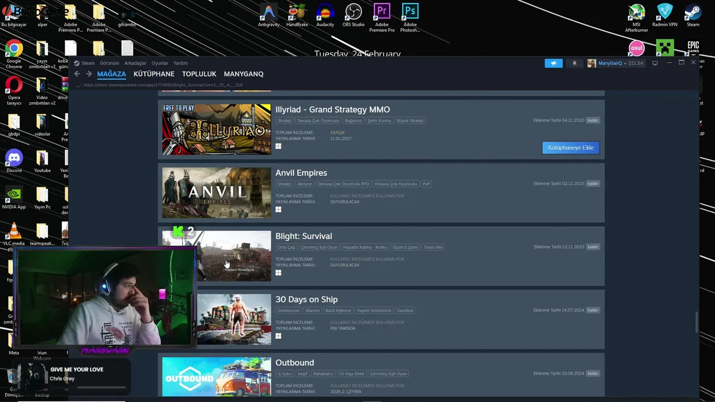Screen dimensions: 715x402
Task: Open Antigravity desktop shortcut
Action: [269, 16]
